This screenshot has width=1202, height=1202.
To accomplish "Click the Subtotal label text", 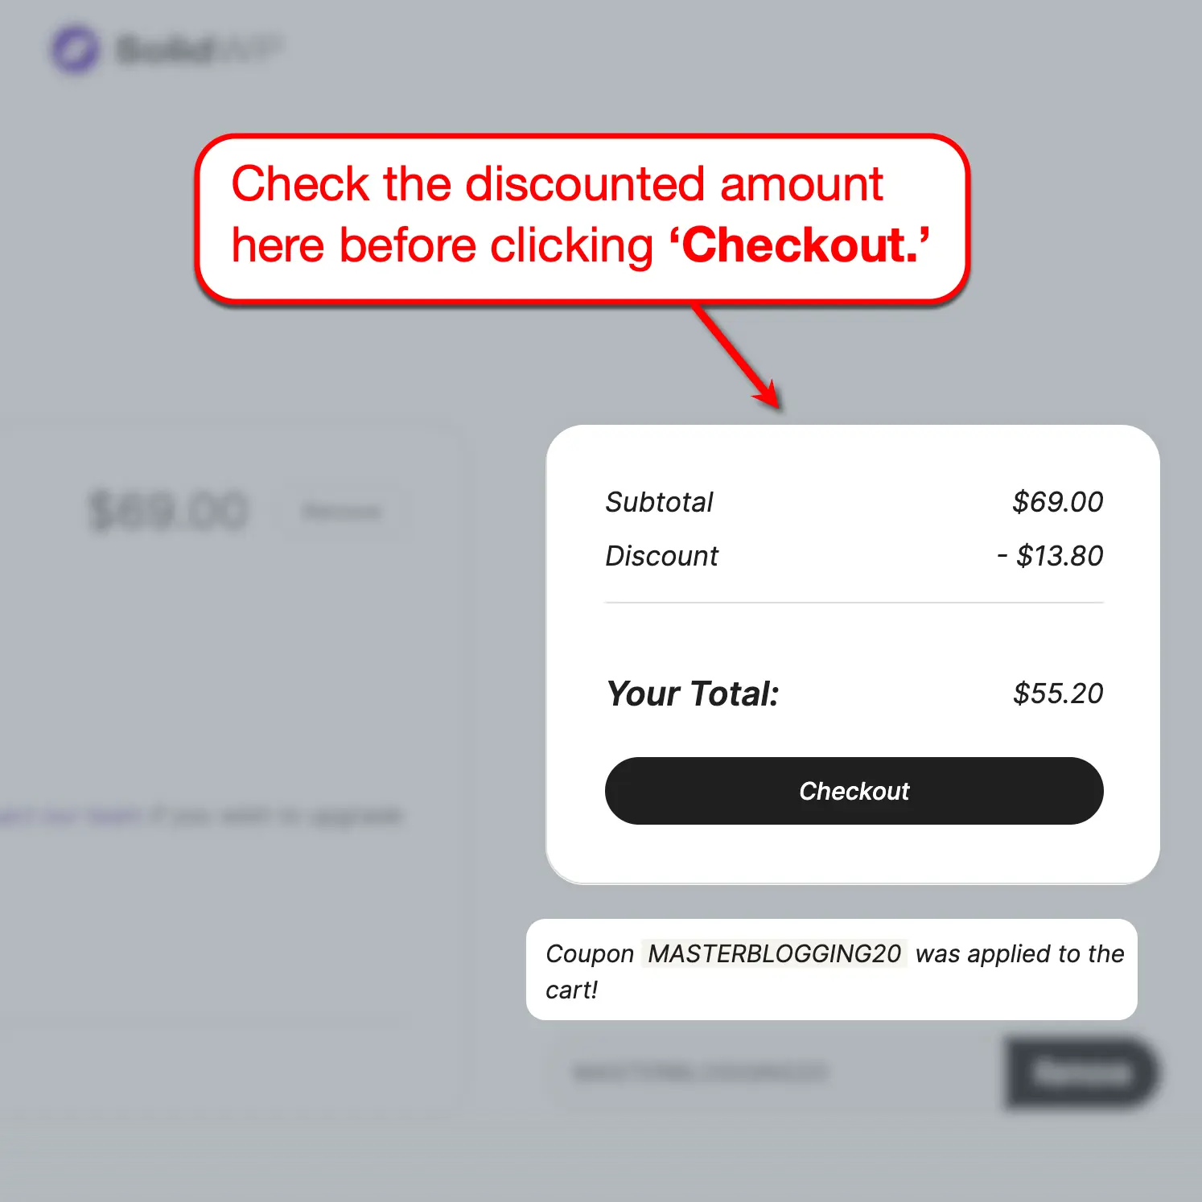I will click(x=660, y=502).
